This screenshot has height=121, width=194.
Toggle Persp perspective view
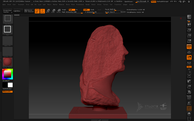pos(189,46)
